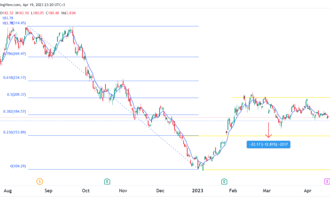This screenshot has width=330, height=207.
Task: Select the red downward arrow drawing
Action: point(269,130)
